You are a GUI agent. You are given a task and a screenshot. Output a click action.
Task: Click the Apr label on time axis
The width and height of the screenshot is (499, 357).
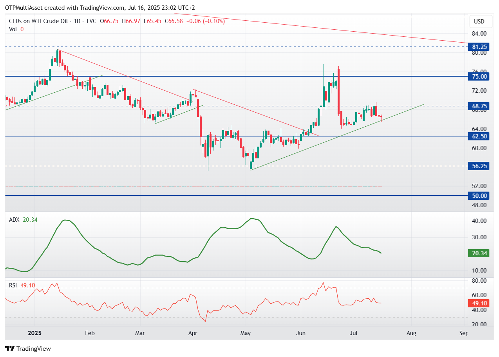tap(193, 333)
